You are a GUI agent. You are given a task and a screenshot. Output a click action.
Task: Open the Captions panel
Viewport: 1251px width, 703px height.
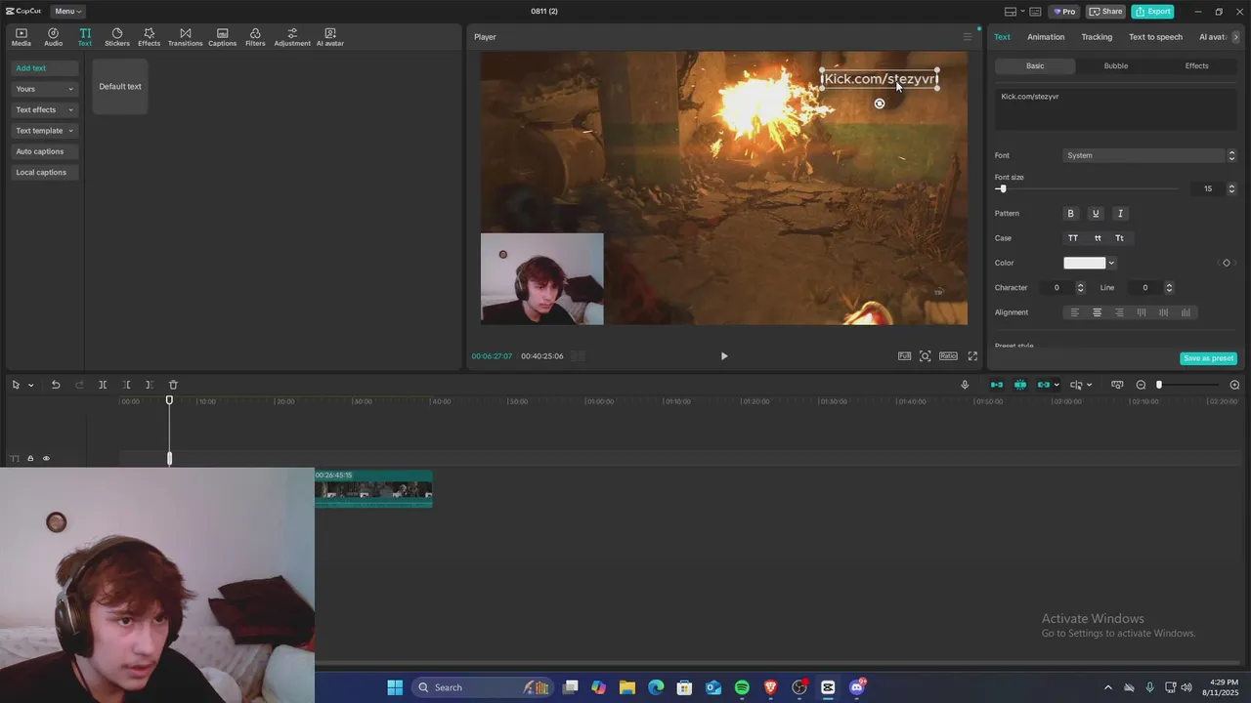[x=222, y=37]
